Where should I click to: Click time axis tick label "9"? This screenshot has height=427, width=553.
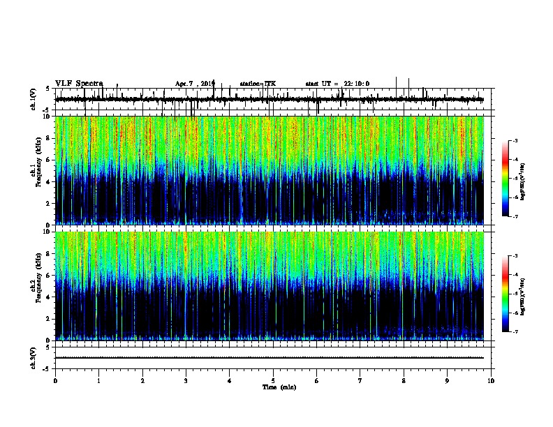click(447, 381)
